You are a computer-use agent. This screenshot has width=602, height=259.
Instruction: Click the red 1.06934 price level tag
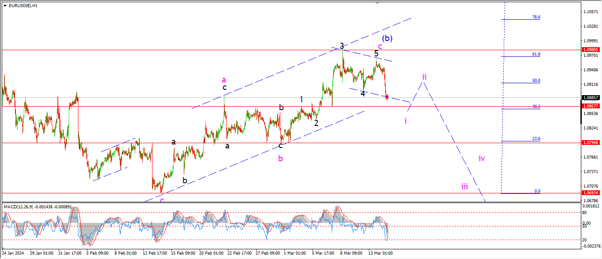(x=590, y=193)
